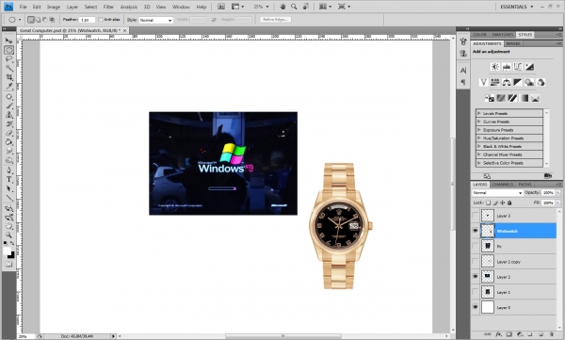Open the Essentials workspace dropdown

(516, 7)
